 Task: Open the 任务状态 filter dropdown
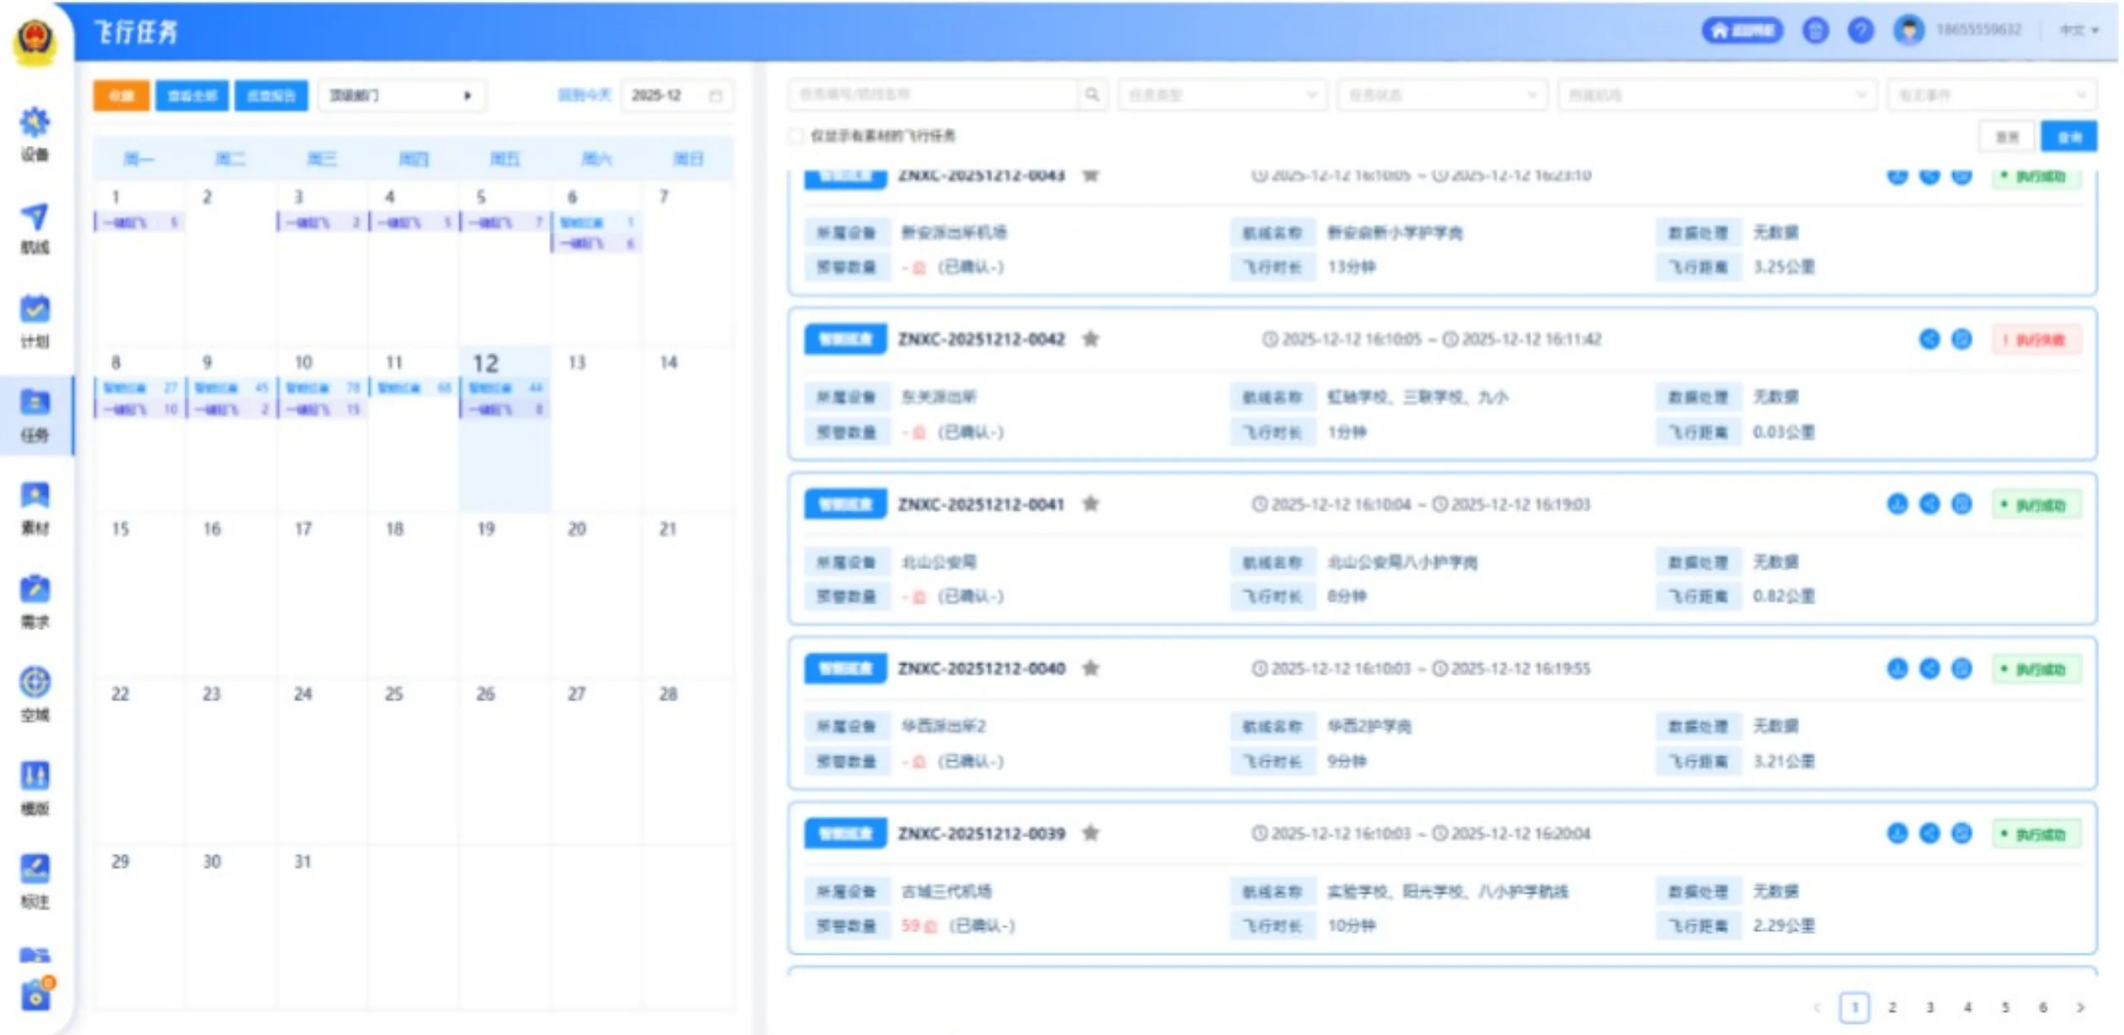point(1441,95)
